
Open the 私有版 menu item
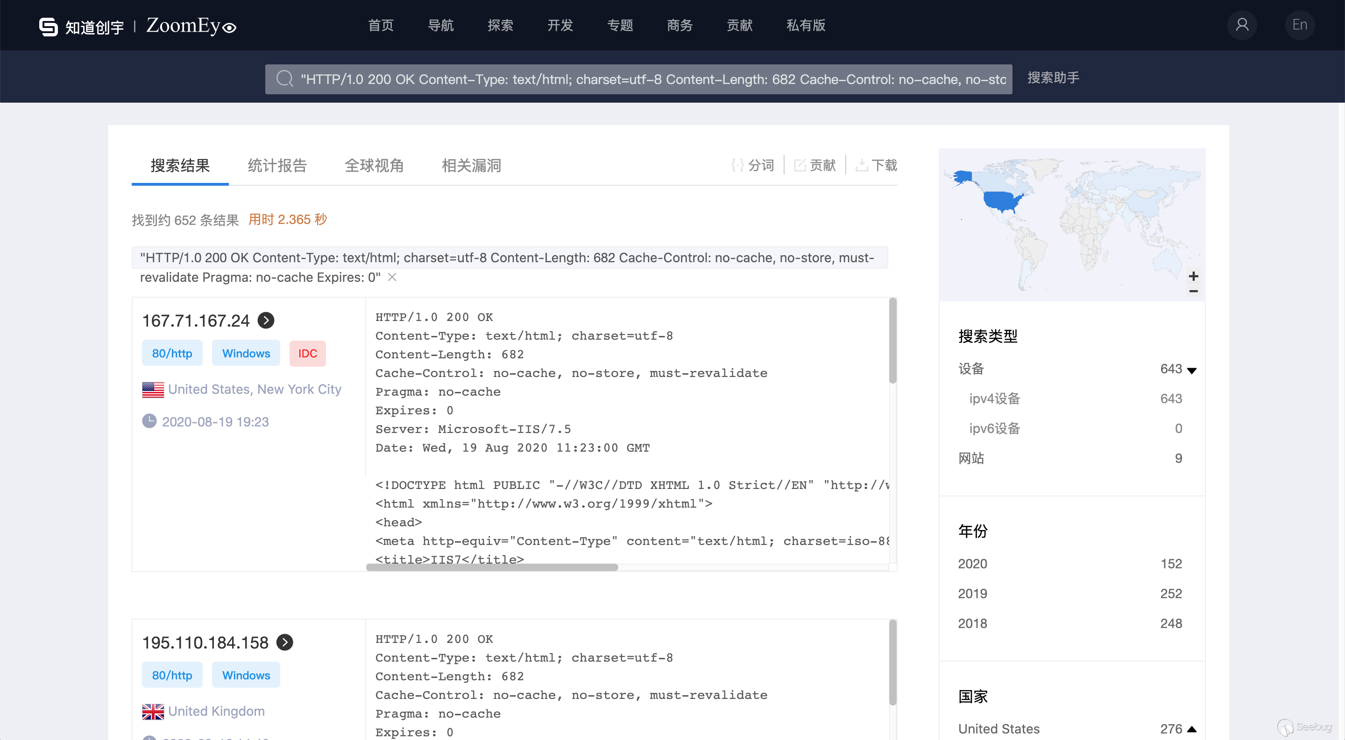pyautogui.click(x=806, y=25)
